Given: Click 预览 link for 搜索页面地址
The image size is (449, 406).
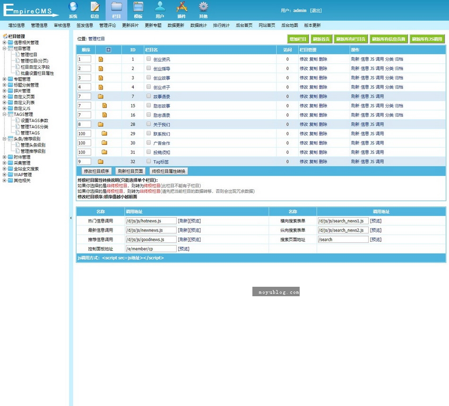Looking at the screenshot, I should point(376,239).
